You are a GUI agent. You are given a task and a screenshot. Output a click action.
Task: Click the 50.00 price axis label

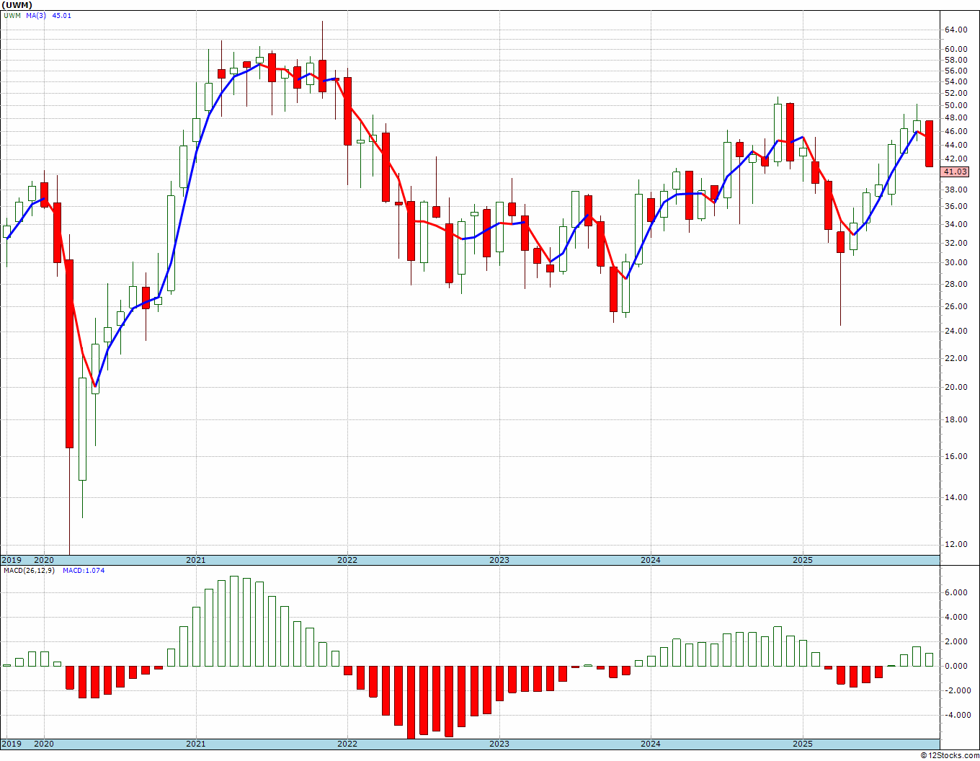(955, 105)
